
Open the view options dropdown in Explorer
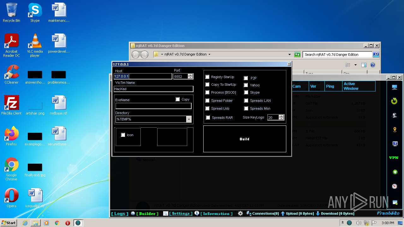(355, 65)
